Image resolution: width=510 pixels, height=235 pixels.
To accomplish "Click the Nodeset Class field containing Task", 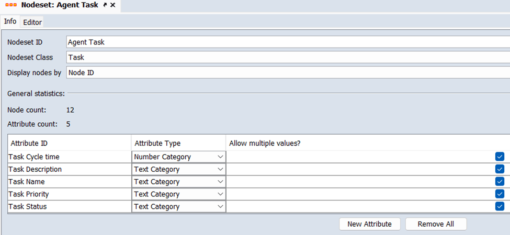I will coord(288,57).
